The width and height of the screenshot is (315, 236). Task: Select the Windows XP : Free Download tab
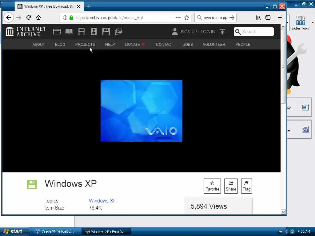point(49,6)
